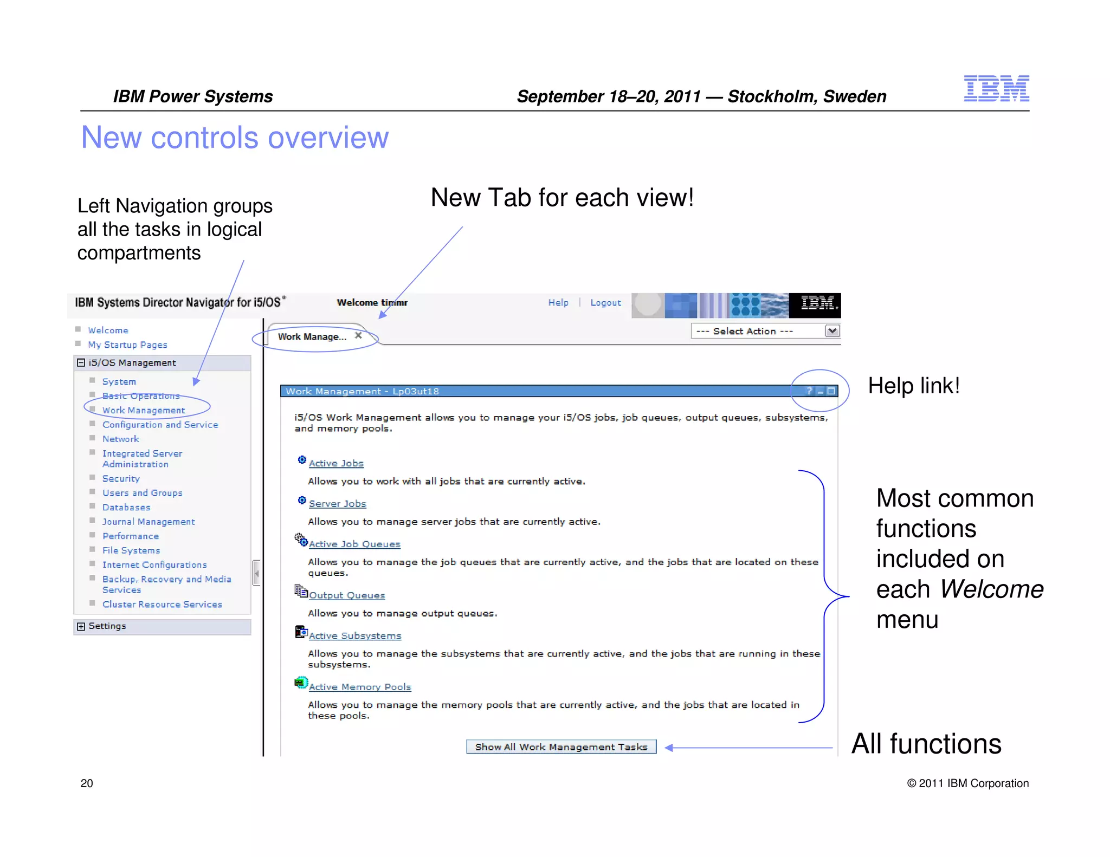Click the Output Queues icon

(301, 590)
